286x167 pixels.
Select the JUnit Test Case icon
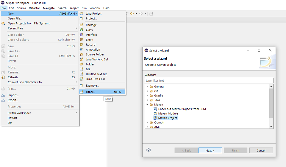pos(81,79)
